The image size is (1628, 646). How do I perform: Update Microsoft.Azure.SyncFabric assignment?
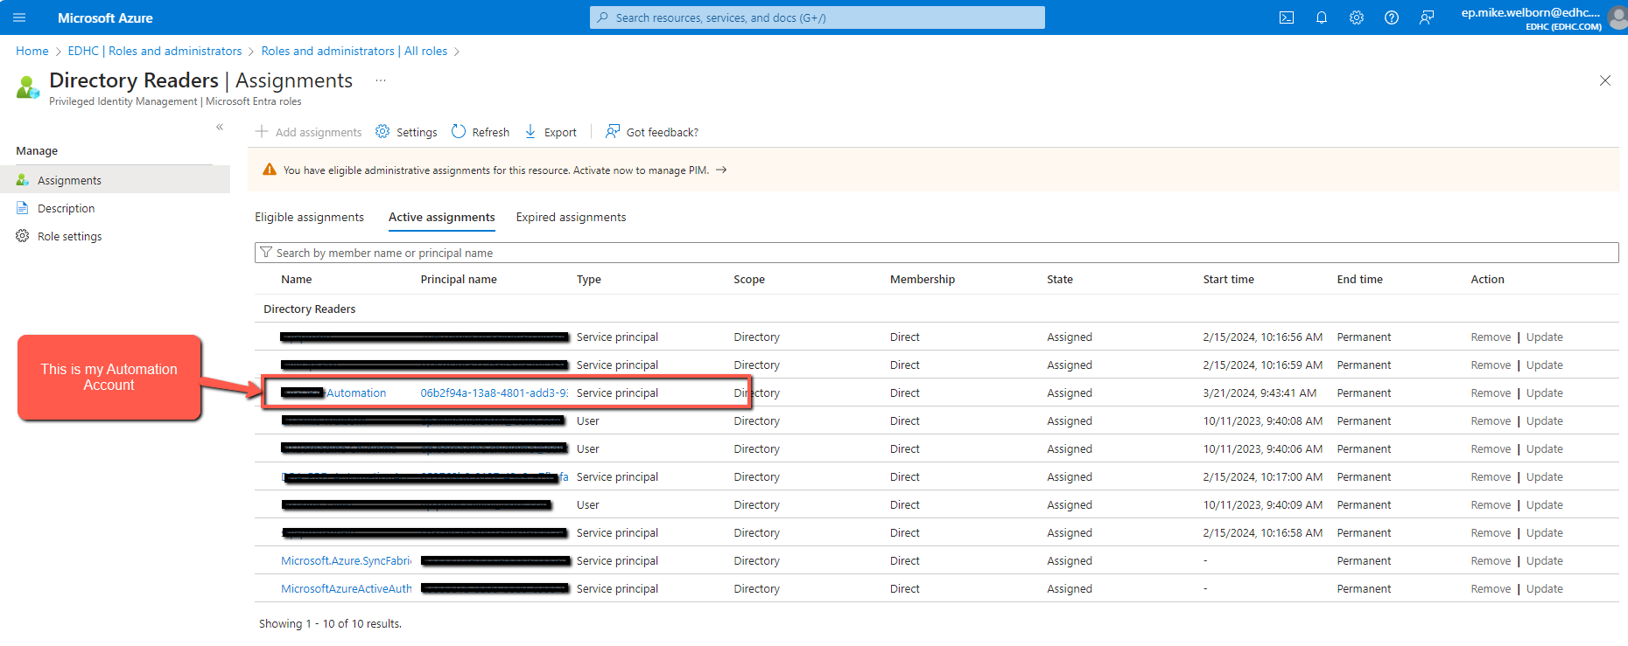tap(1545, 560)
